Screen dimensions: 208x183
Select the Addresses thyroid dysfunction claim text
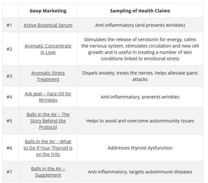(140, 148)
